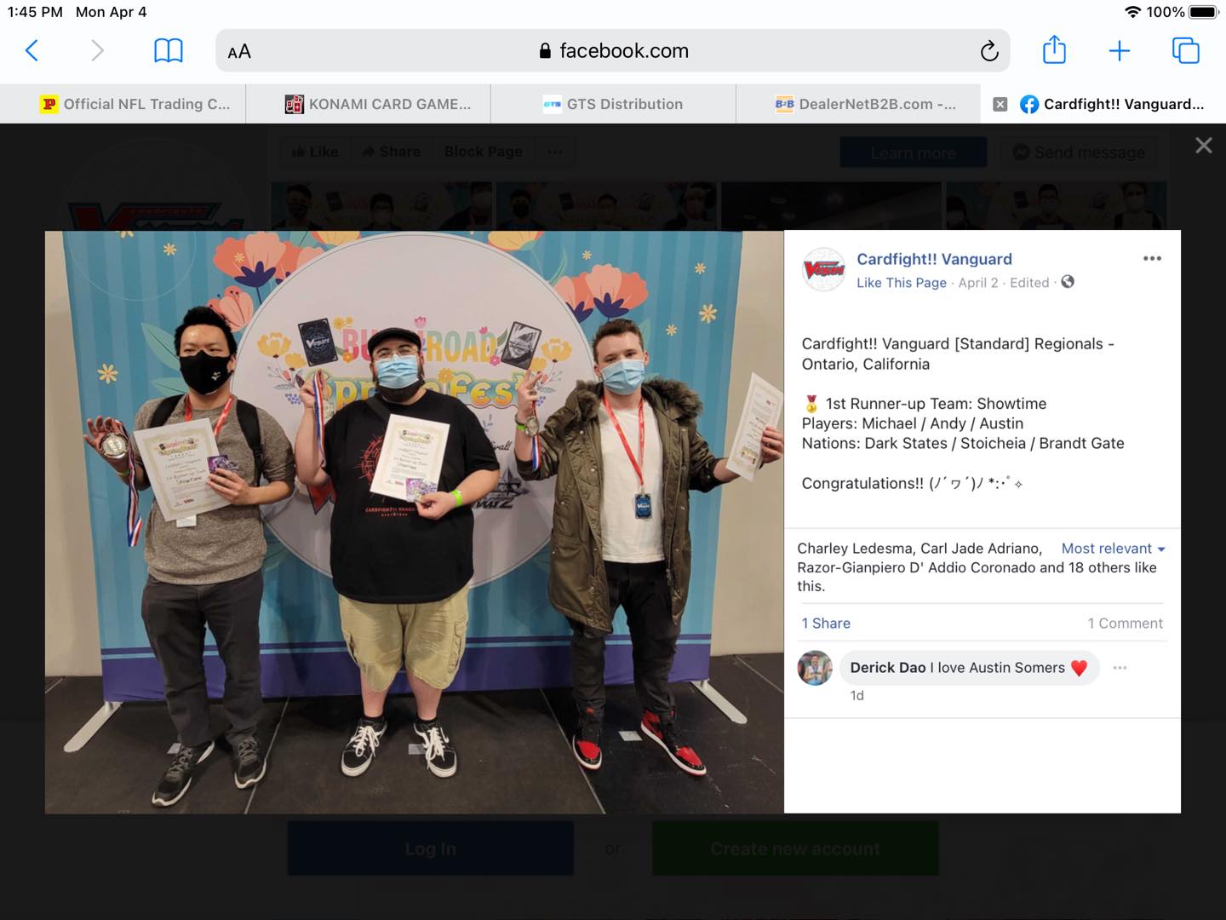Open Razor-Gianpiero D' Addio Coronado profile

click(x=916, y=567)
